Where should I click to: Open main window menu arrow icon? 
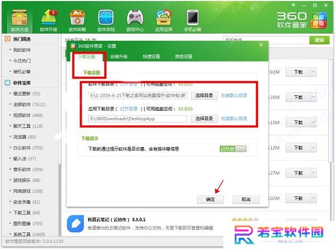(x=293, y=5)
